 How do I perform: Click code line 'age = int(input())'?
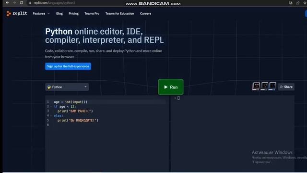tap(71, 102)
